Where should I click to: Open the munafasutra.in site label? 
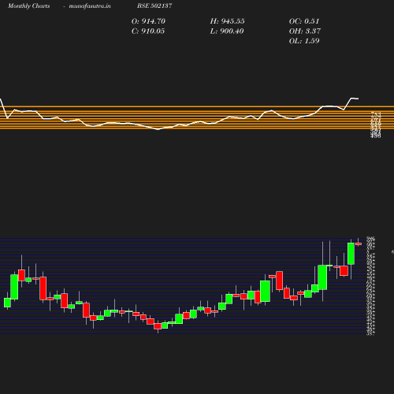click(90, 6)
